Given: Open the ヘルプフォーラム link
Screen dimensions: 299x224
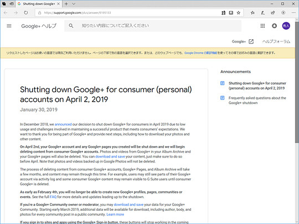Looking at the screenshot, I should tap(276, 41).
